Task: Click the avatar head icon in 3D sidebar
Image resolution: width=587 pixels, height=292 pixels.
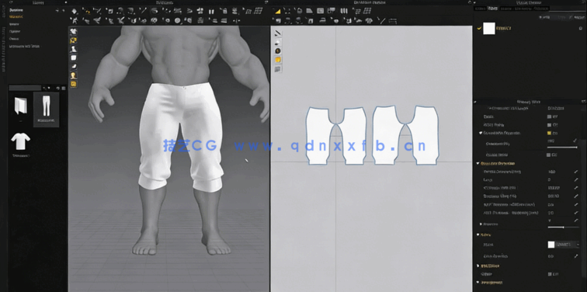Action: pyautogui.click(x=74, y=75)
